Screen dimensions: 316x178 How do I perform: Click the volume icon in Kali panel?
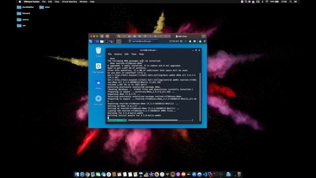186,41
